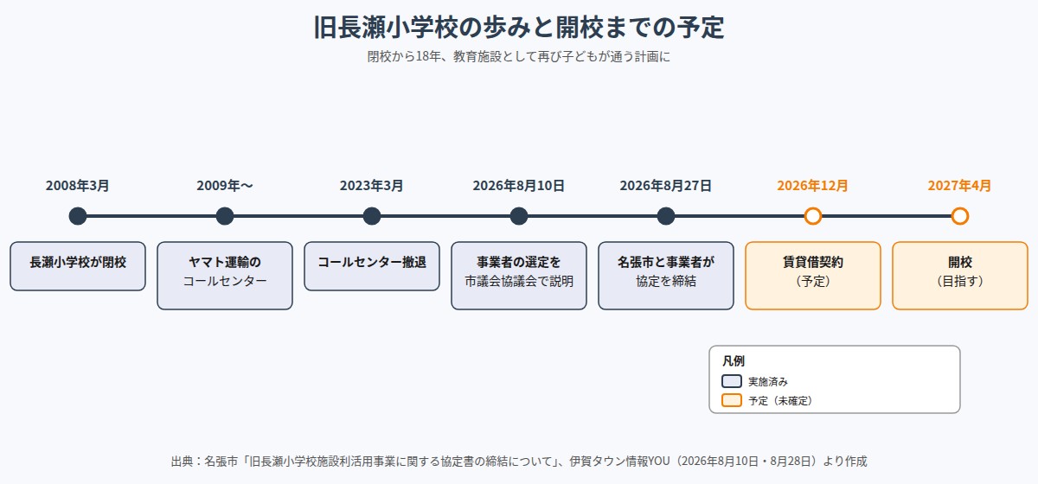Click the 予定（未確定） legend color swatch
This screenshot has height=484, width=1038.
coord(732,400)
